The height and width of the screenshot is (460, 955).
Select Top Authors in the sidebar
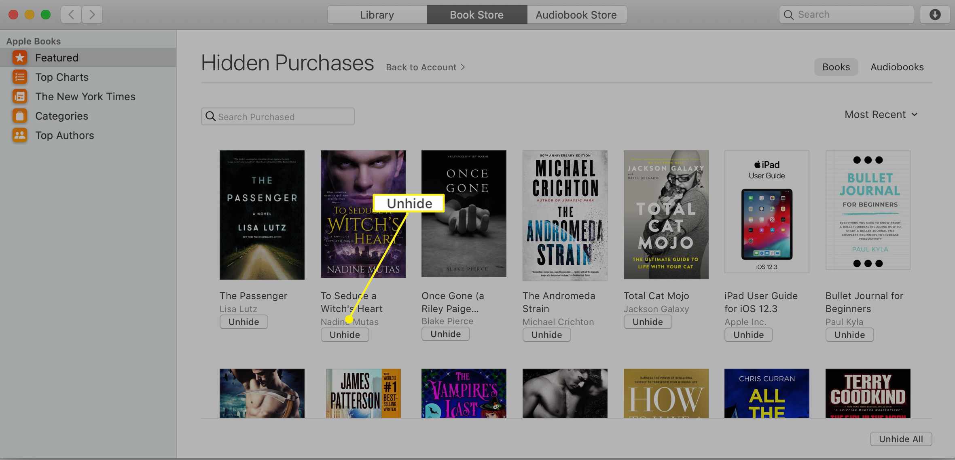pyautogui.click(x=88, y=135)
